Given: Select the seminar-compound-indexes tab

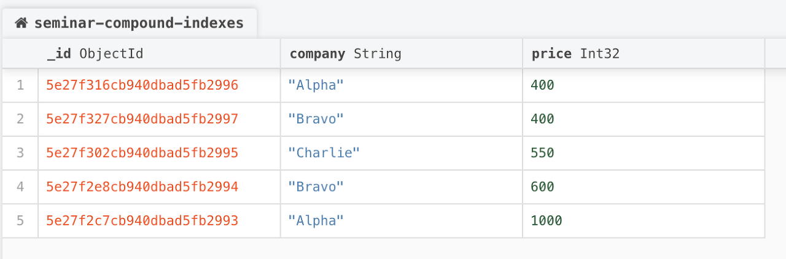Looking at the screenshot, I should 138,23.
